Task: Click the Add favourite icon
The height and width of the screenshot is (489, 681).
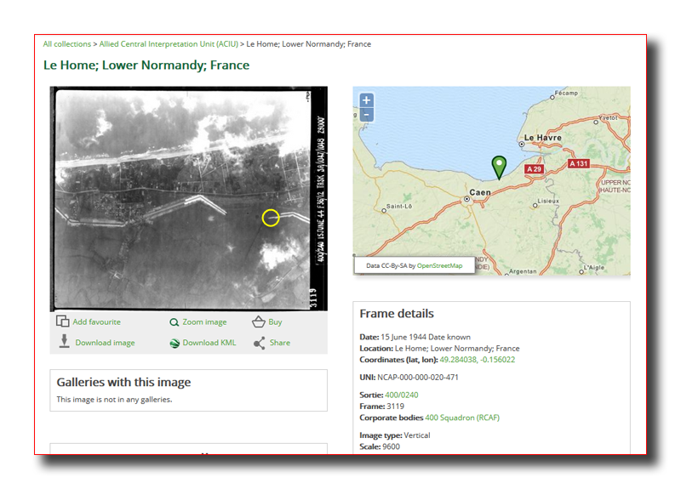Action: click(62, 321)
